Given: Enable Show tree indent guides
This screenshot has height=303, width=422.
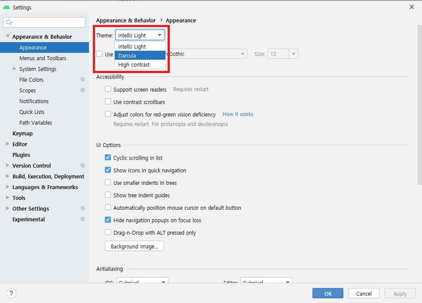Looking at the screenshot, I should tap(108, 195).
